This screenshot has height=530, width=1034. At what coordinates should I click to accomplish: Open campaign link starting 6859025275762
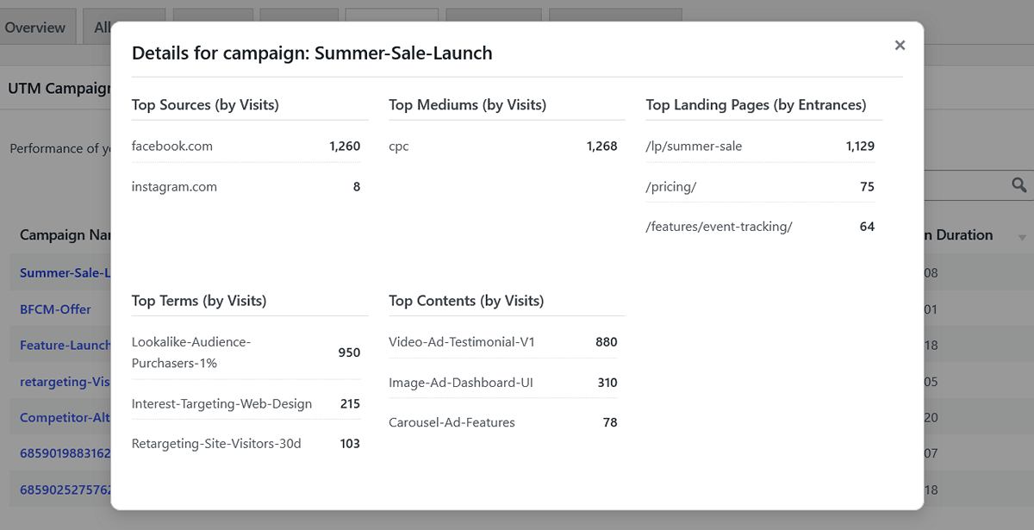[65, 489]
